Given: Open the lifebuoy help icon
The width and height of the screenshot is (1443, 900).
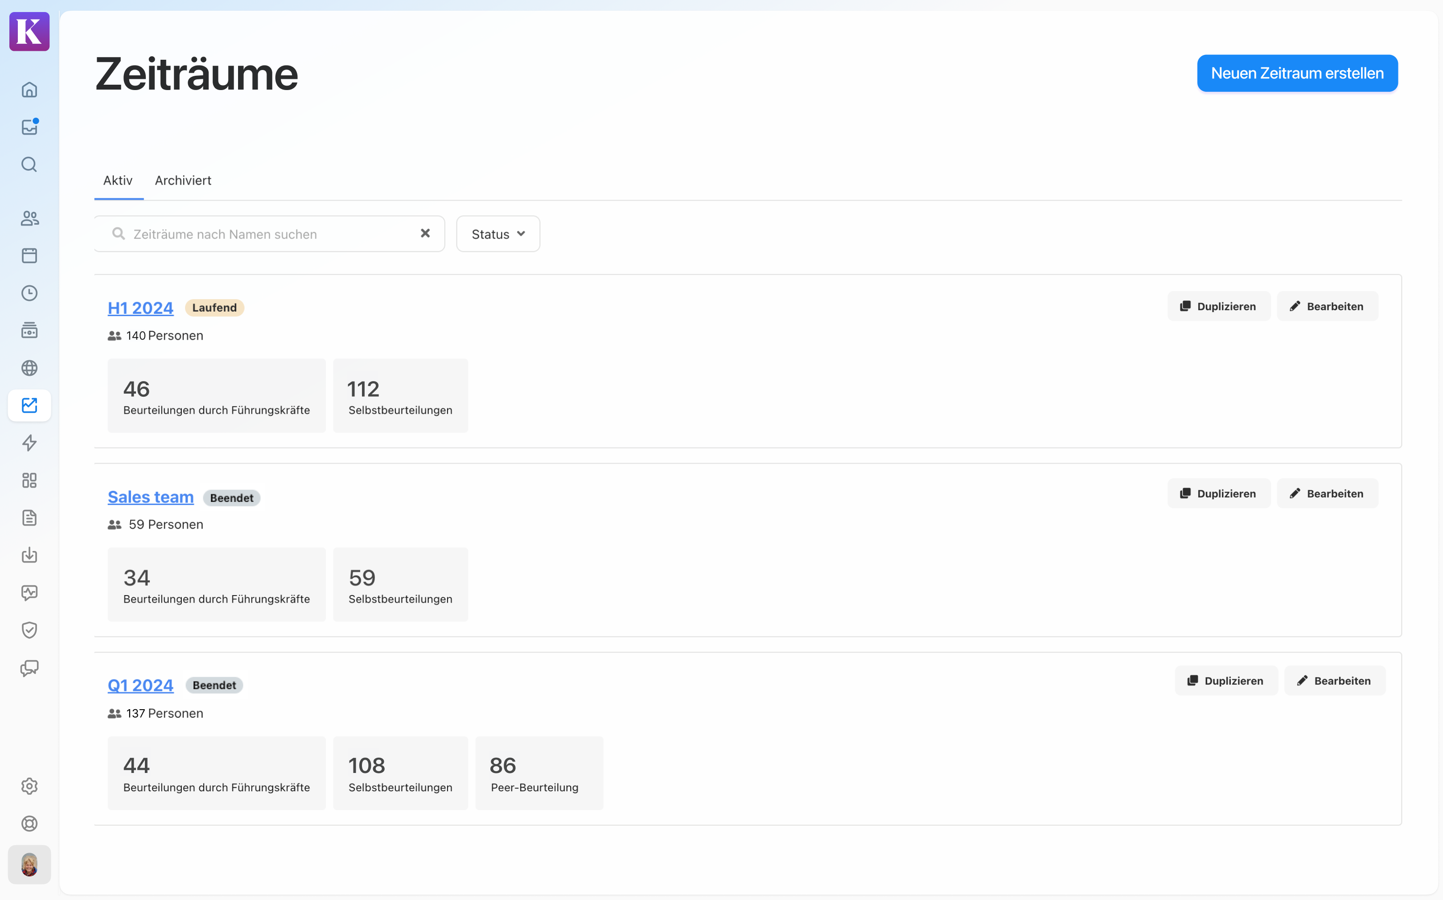Looking at the screenshot, I should [x=29, y=823].
